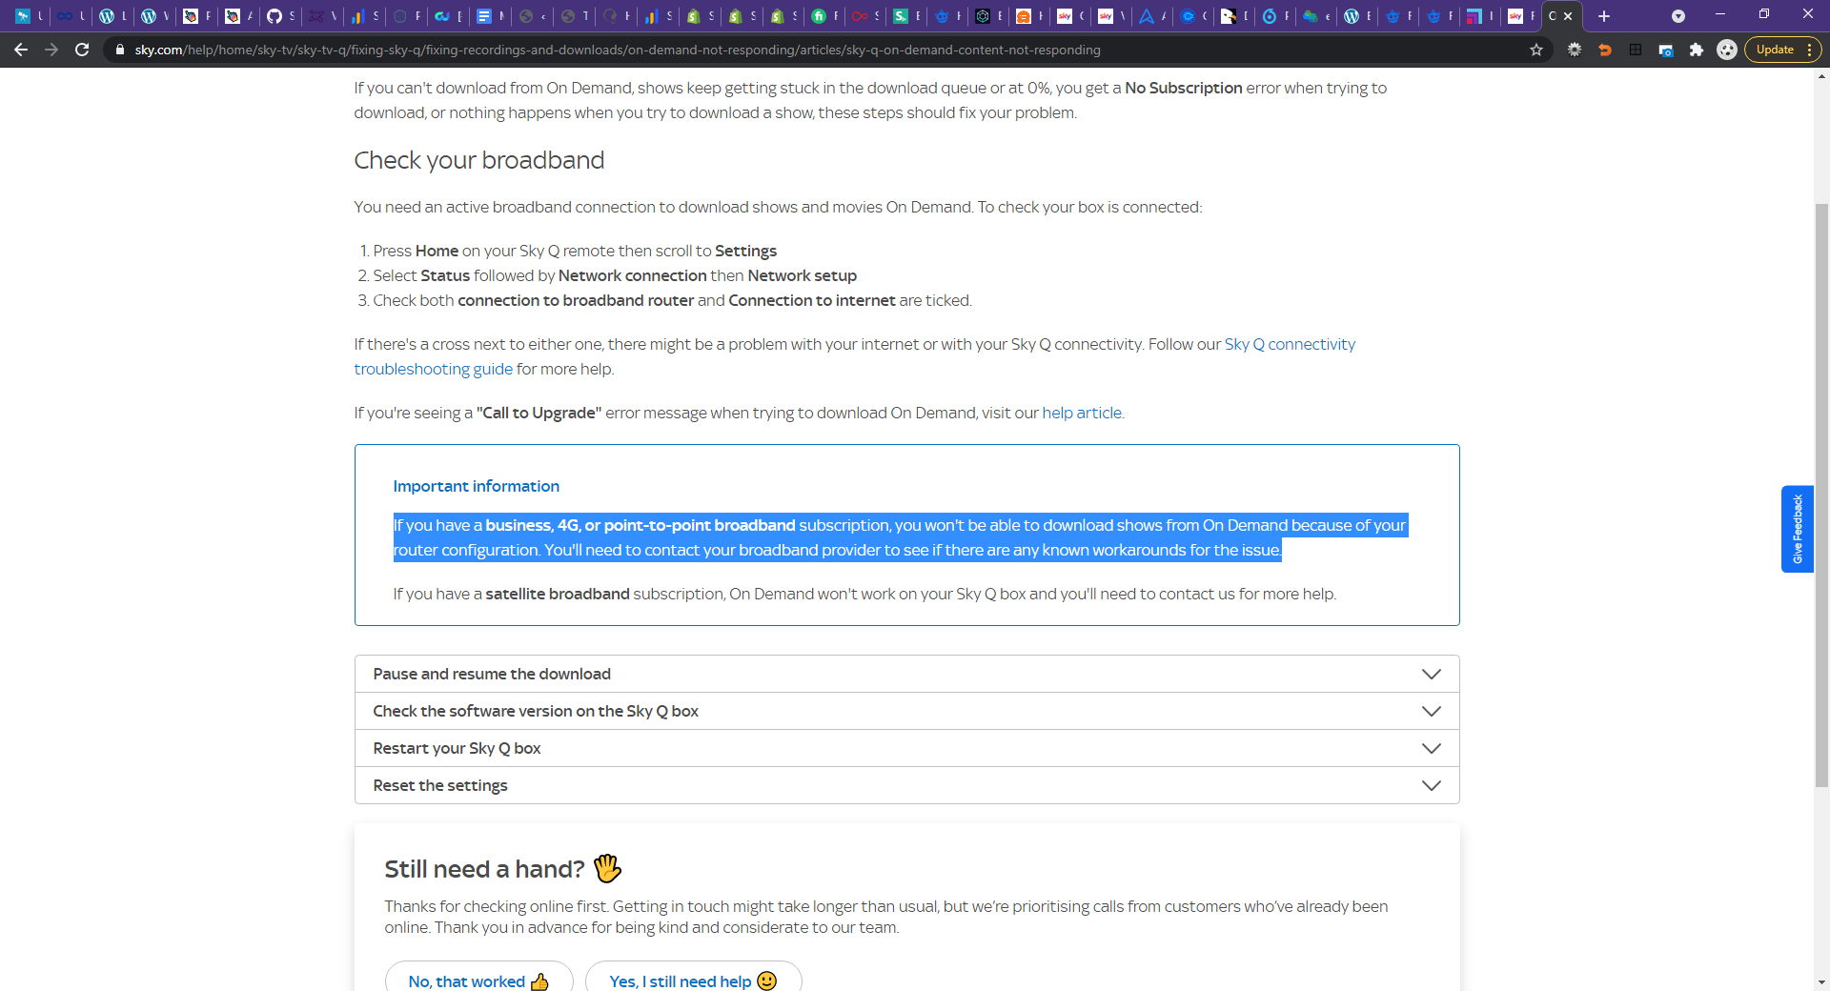Image resolution: width=1830 pixels, height=991 pixels.
Task: Open the 'Give Feedback' side tab
Action: [1797, 529]
